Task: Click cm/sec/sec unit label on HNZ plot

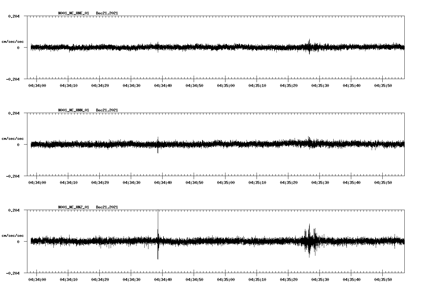Action: pyautogui.click(x=13, y=236)
